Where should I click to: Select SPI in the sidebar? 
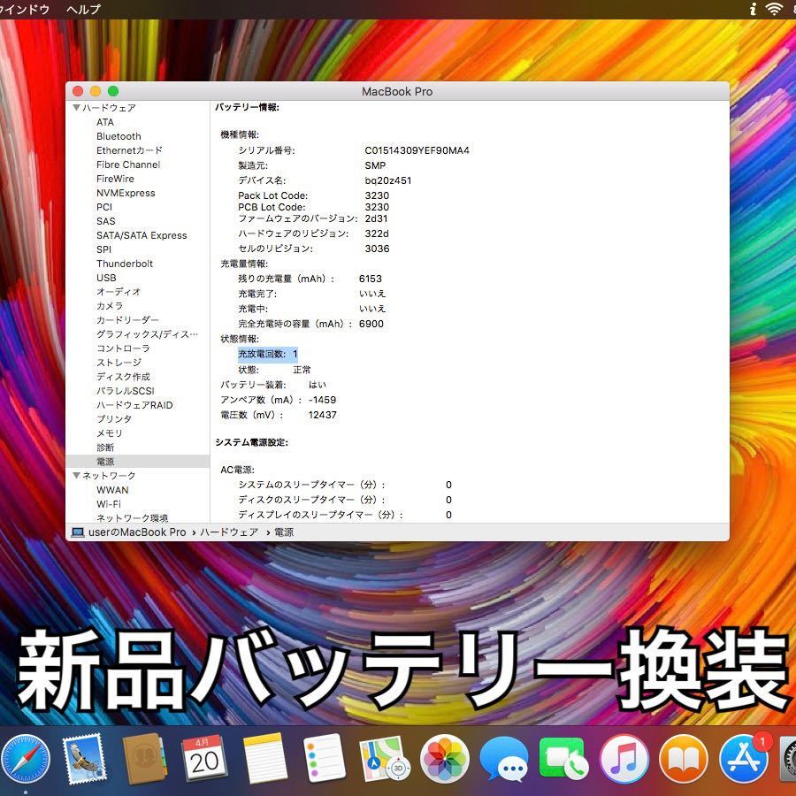pyautogui.click(x=103, y=249)
